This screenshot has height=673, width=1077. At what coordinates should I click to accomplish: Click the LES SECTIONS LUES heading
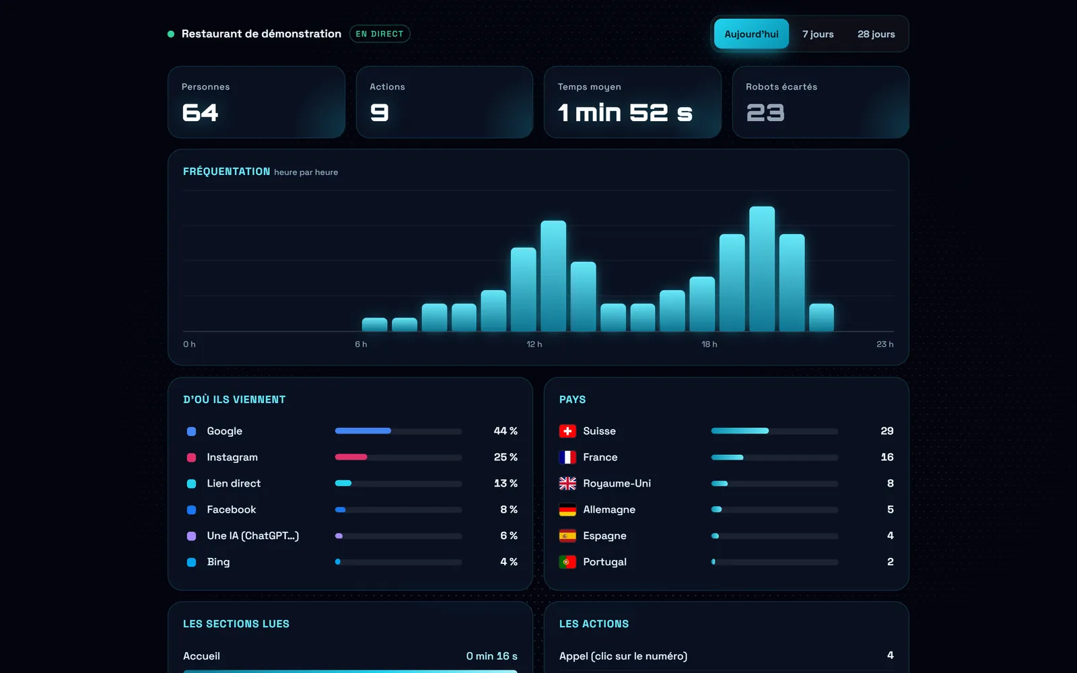(236, 624)
